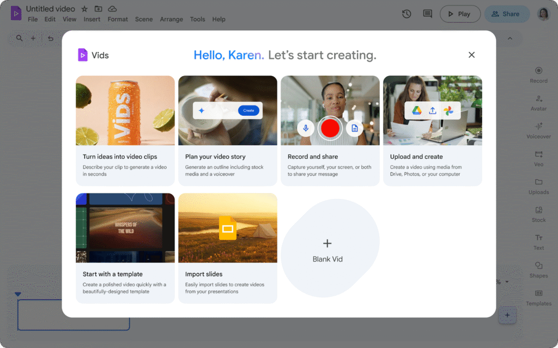Screen dimensions: 558x348
Task: Click the cloud save status icon
Action: [112, 9]
